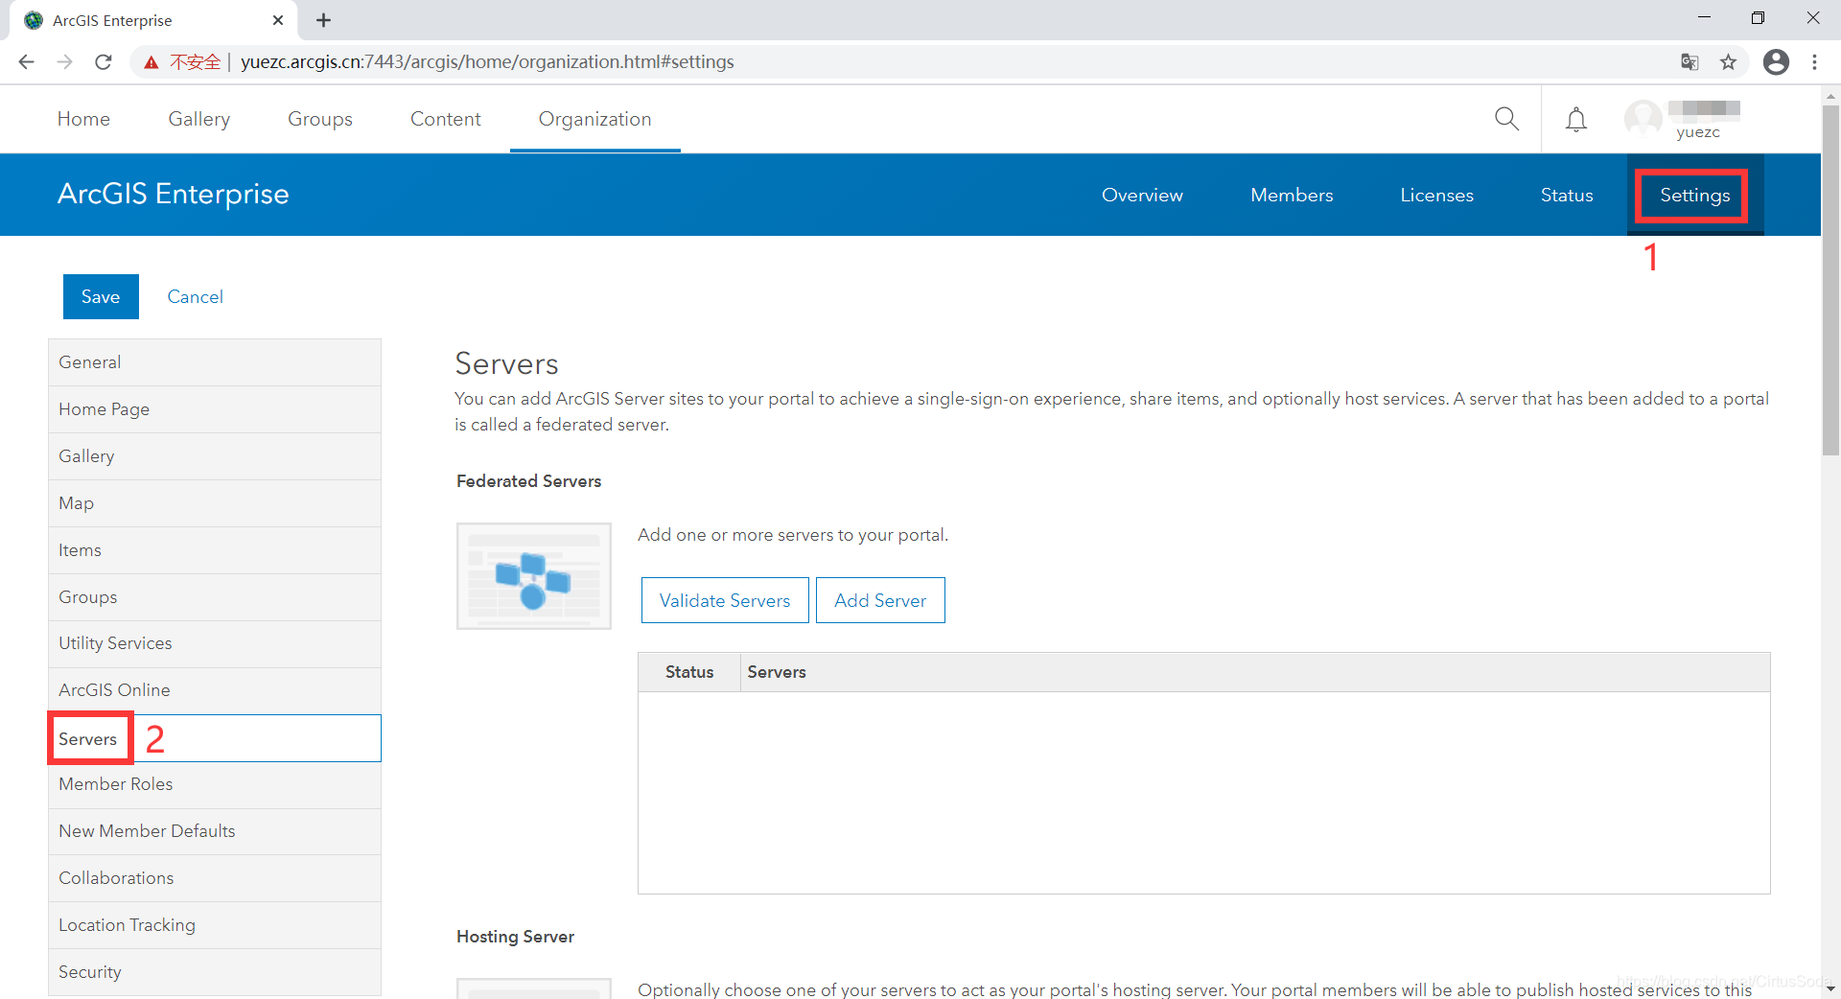Open Items settings in sidebar
This screenshot has width=1841, height=999.
point(215,550)
